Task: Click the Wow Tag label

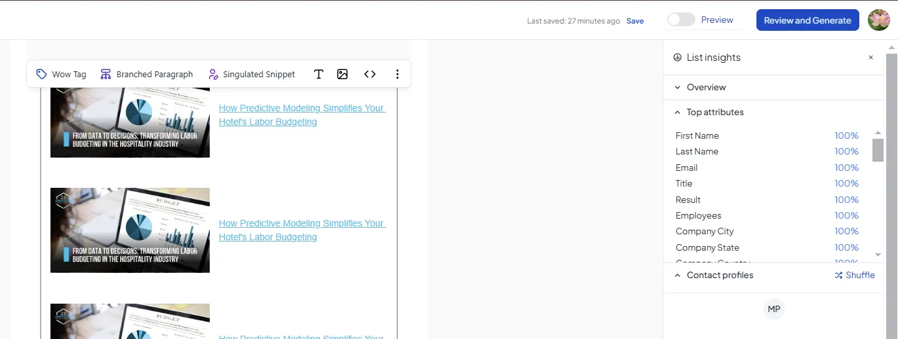Action: pos(69,74)
